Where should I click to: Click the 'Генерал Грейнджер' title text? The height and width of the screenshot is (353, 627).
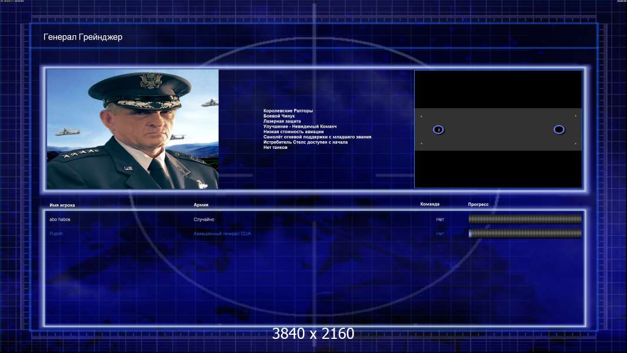click(83, 37)
